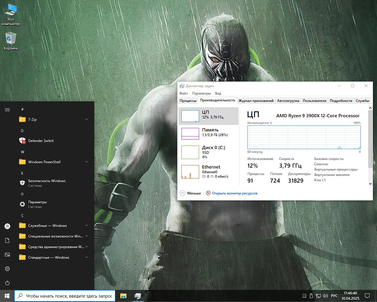Expand the Start menu hamburger button

click(x=7, y=110)
